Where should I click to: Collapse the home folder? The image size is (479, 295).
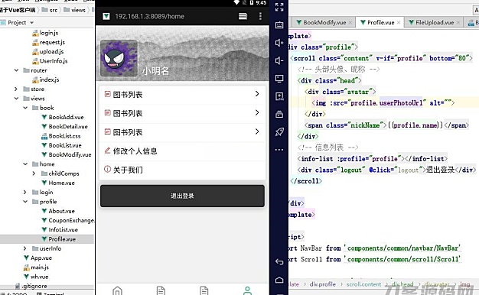pos(25,164)
